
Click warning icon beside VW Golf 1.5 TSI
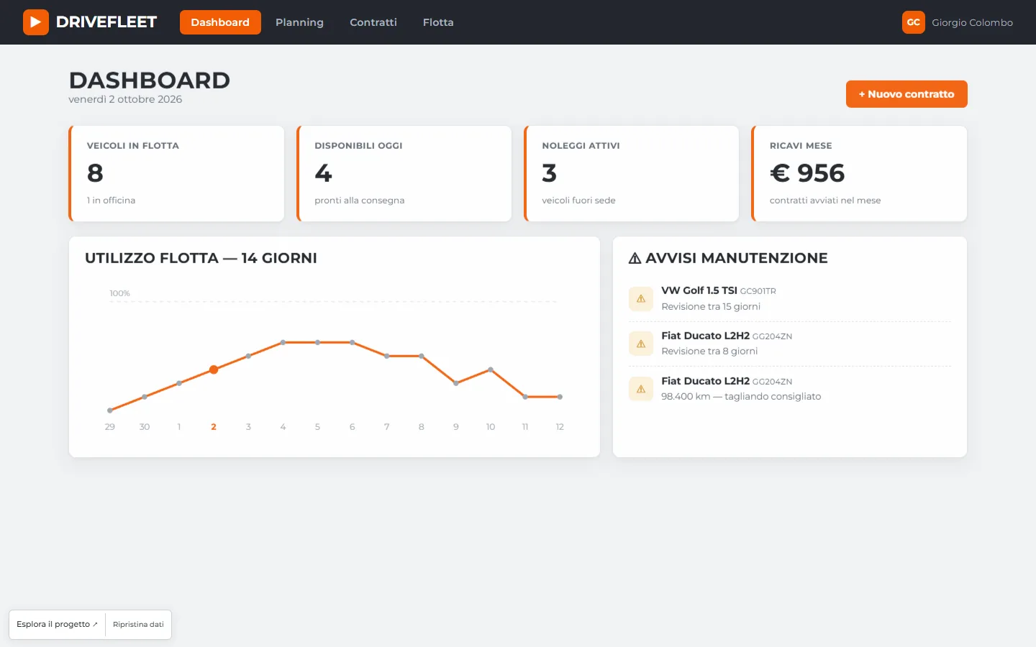tap(641, 299)
